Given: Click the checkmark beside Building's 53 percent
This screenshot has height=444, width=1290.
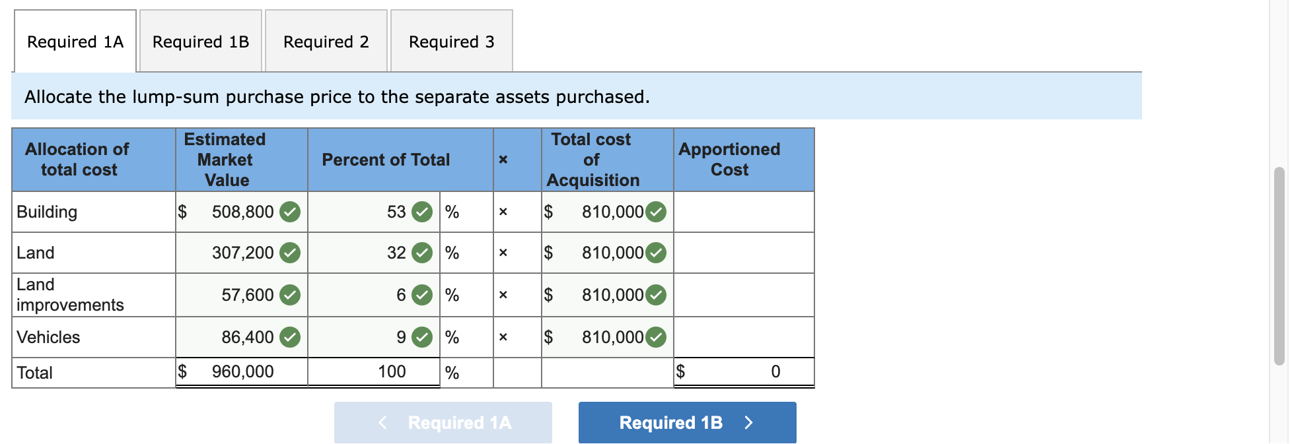Looking at the screenshot, I should pyautogui.click(x=421, y=212).
